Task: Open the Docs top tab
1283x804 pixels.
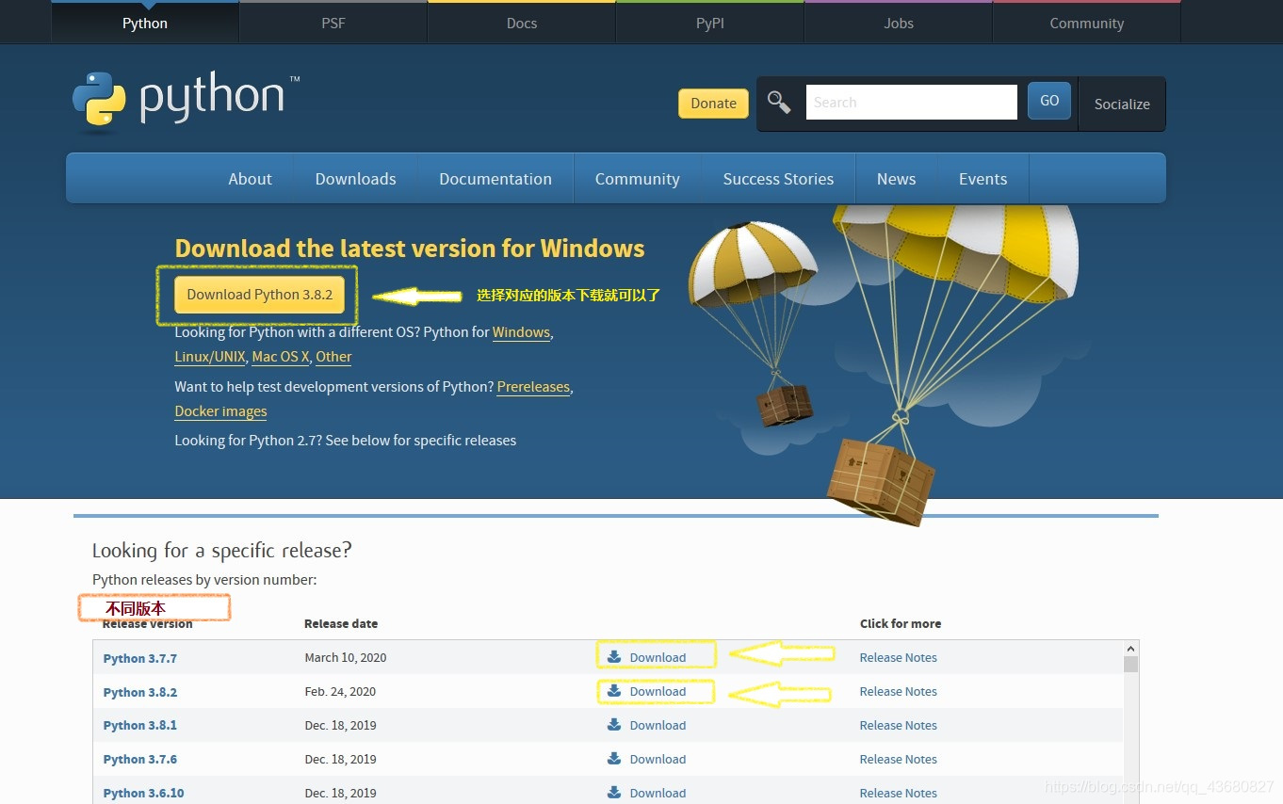Action: 522,23
